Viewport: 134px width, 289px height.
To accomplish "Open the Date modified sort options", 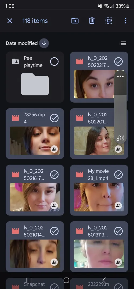I will (x=22, y=43).
